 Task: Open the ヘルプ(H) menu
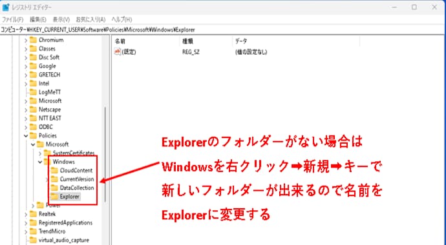[122, 19]
